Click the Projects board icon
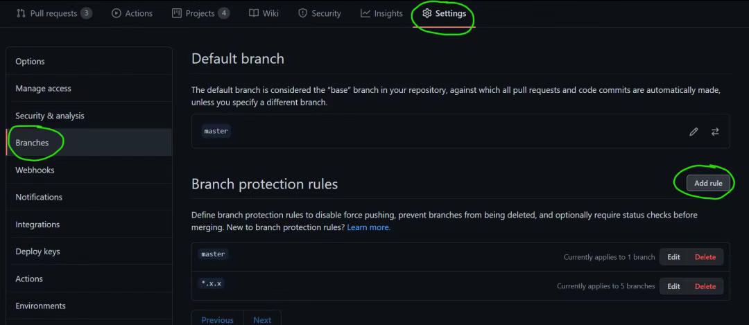The height and width of the screenshot is (325, 749). 177,13
